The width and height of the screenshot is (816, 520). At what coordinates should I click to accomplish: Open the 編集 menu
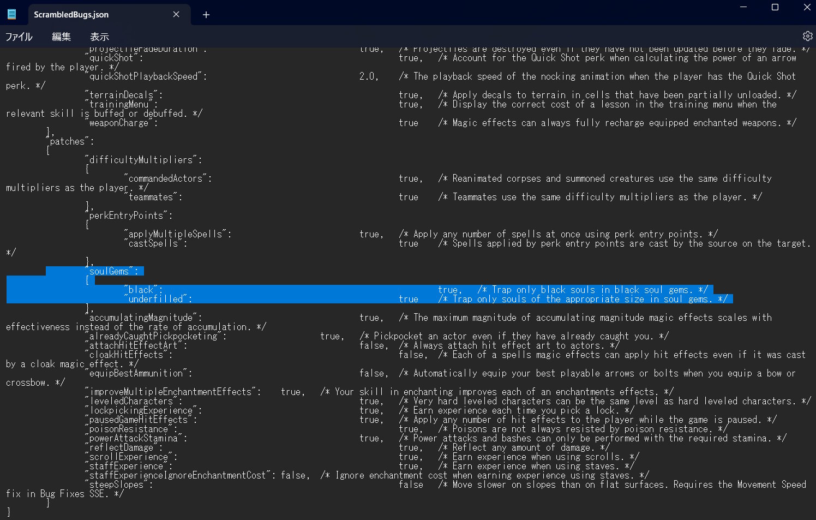[61, 37]
